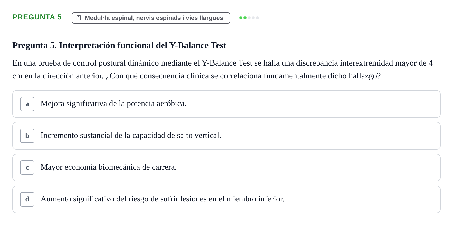Click the last grey progress dot
This screenshot has width=453, height=226.
[257, 18]
